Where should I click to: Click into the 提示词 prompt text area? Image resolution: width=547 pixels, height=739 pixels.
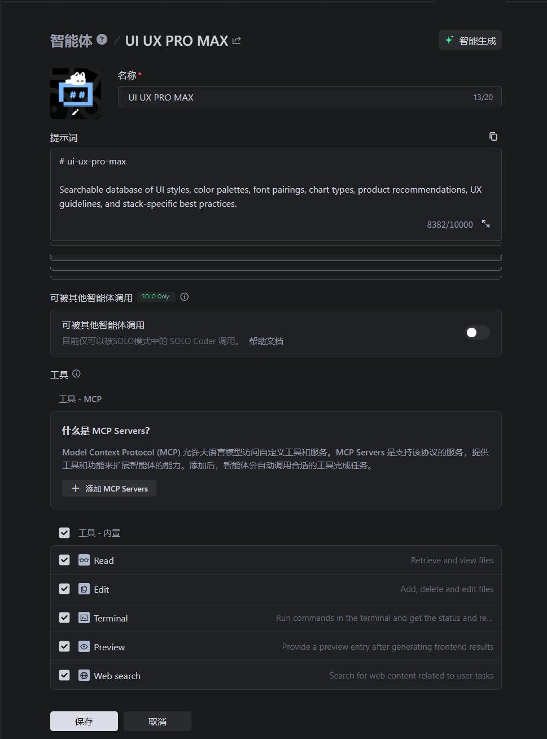coord(275,195)
